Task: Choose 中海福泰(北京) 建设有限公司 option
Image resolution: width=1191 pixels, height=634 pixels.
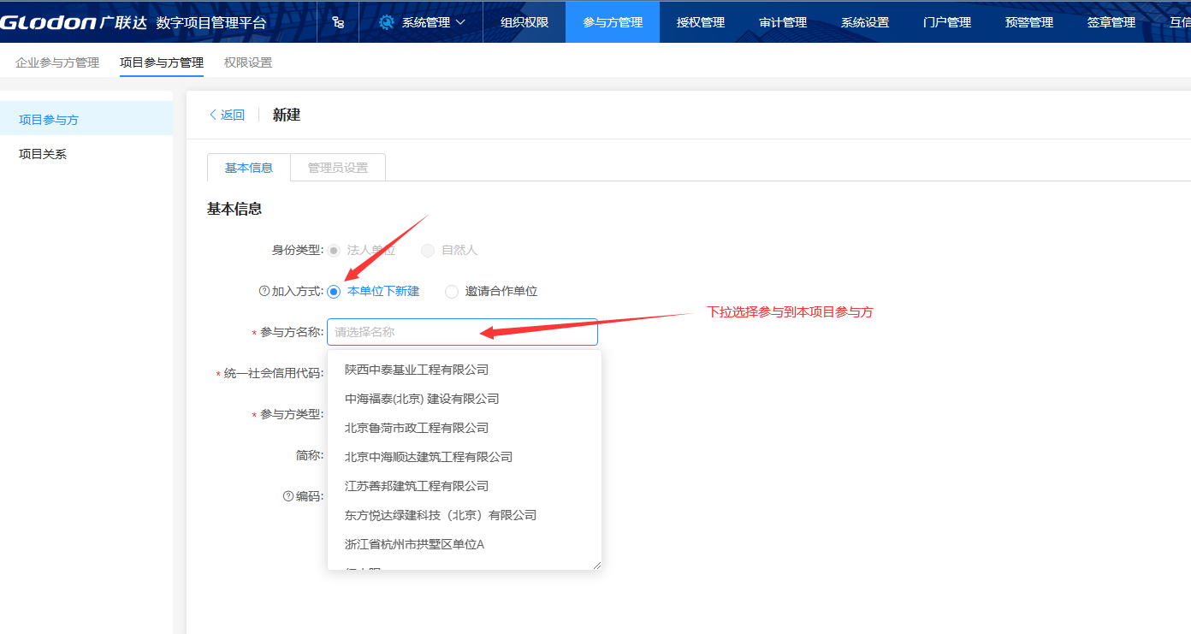Action: click(x=465, y=399)
